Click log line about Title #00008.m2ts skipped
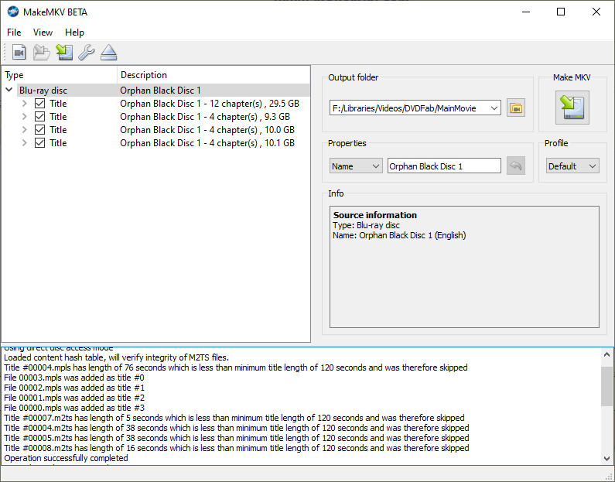The image size is (615, 482). tap(237, 448)
